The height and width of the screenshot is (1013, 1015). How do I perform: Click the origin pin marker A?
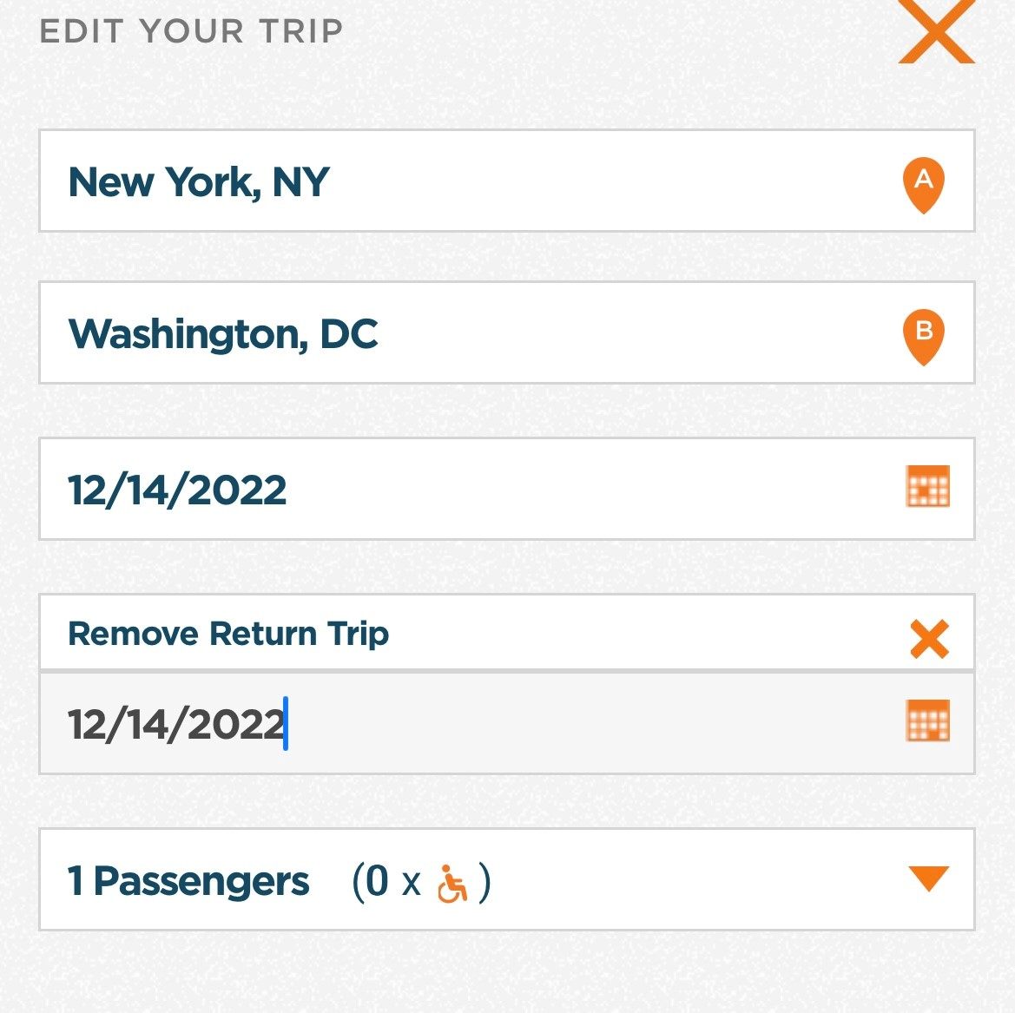[923, 184]
